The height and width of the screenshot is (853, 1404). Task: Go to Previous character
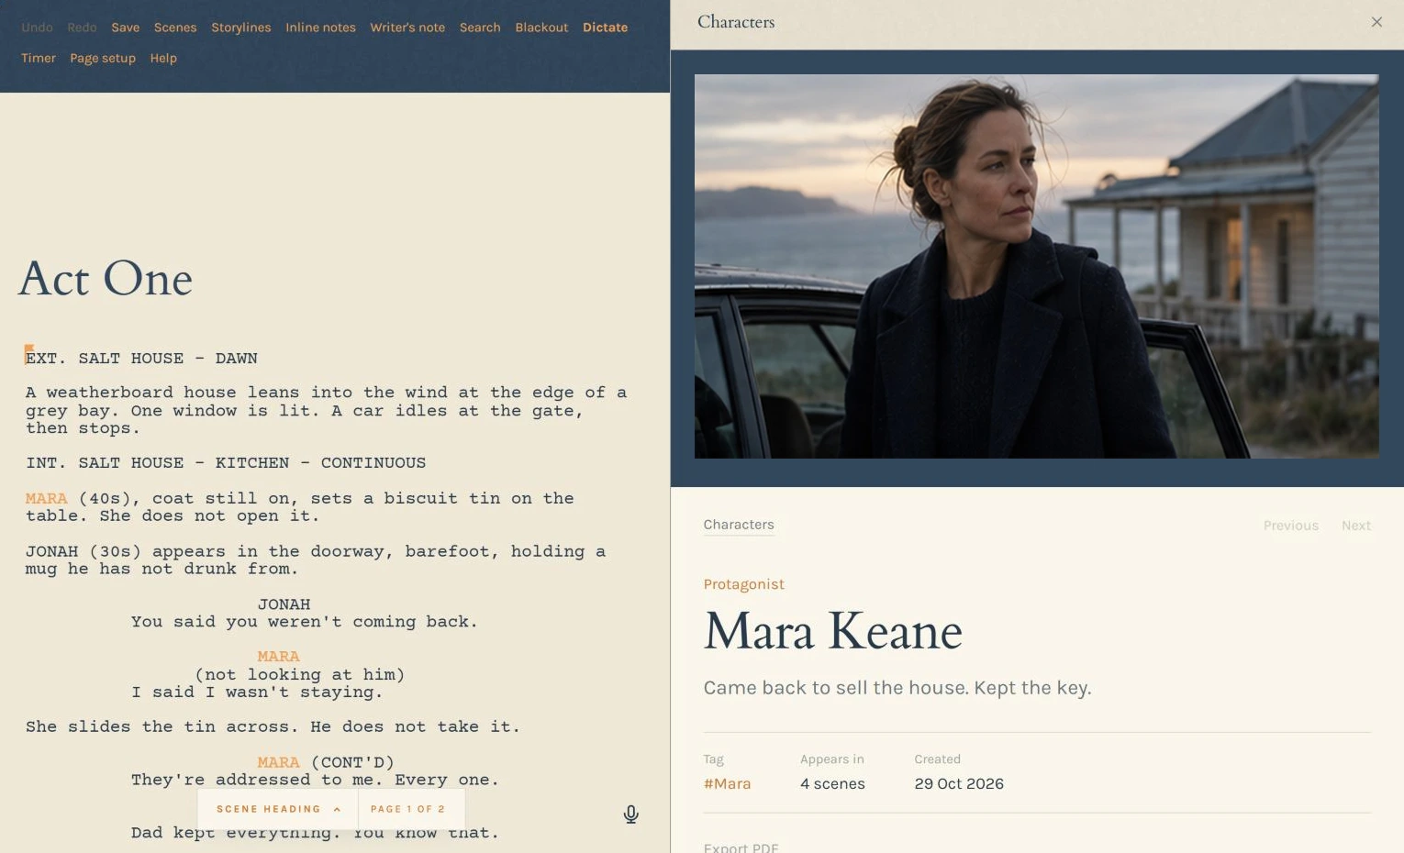(1291, 526)
